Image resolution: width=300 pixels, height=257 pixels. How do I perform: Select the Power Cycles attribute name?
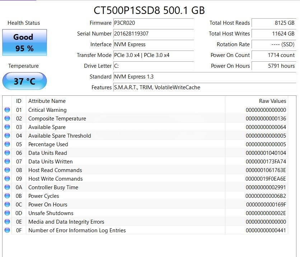pos(44,196)
